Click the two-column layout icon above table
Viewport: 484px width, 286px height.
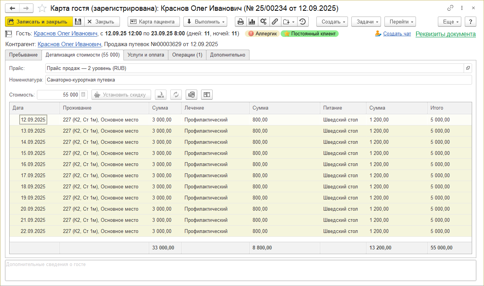[206, 95]
